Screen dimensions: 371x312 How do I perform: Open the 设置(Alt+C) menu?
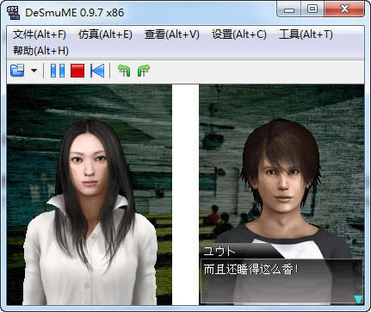[239, 34]
